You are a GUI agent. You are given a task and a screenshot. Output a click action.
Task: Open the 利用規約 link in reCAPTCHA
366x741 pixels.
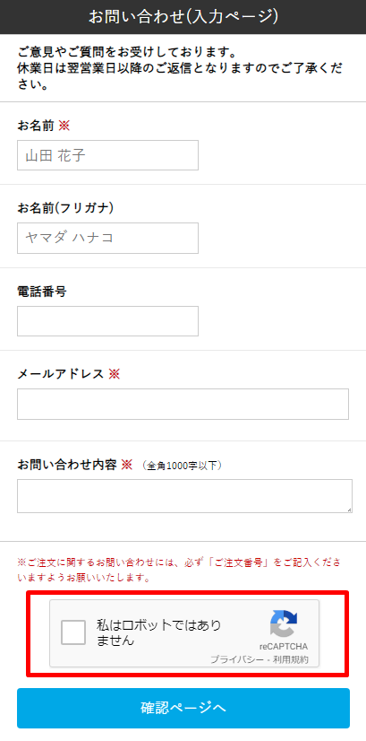coord(294,659)
